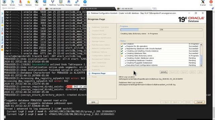The image size is (215, 120).
Task: Click the paperclip icon at top right
Action: tap(213, 8)
